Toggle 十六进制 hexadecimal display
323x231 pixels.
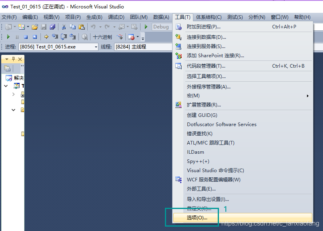102,37
